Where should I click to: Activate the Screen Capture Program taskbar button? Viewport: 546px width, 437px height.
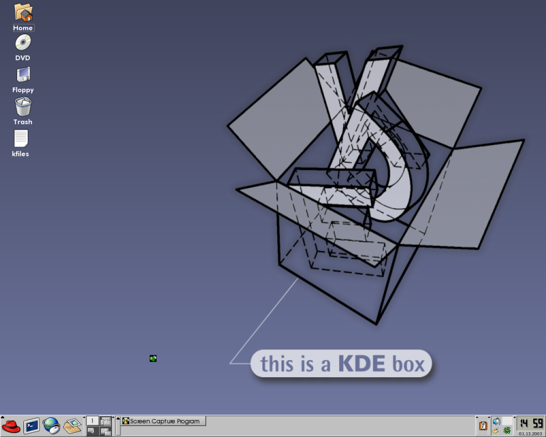164,421
